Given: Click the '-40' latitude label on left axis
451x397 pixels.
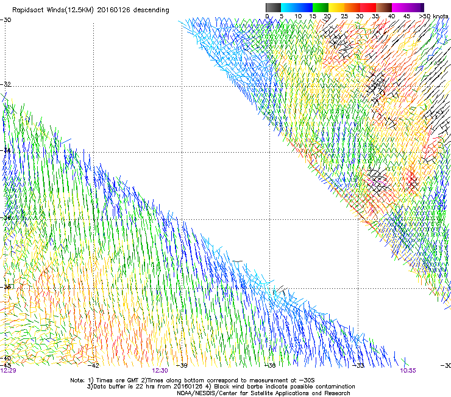Looking at the screenshot, I should click(x=5, y=359).
